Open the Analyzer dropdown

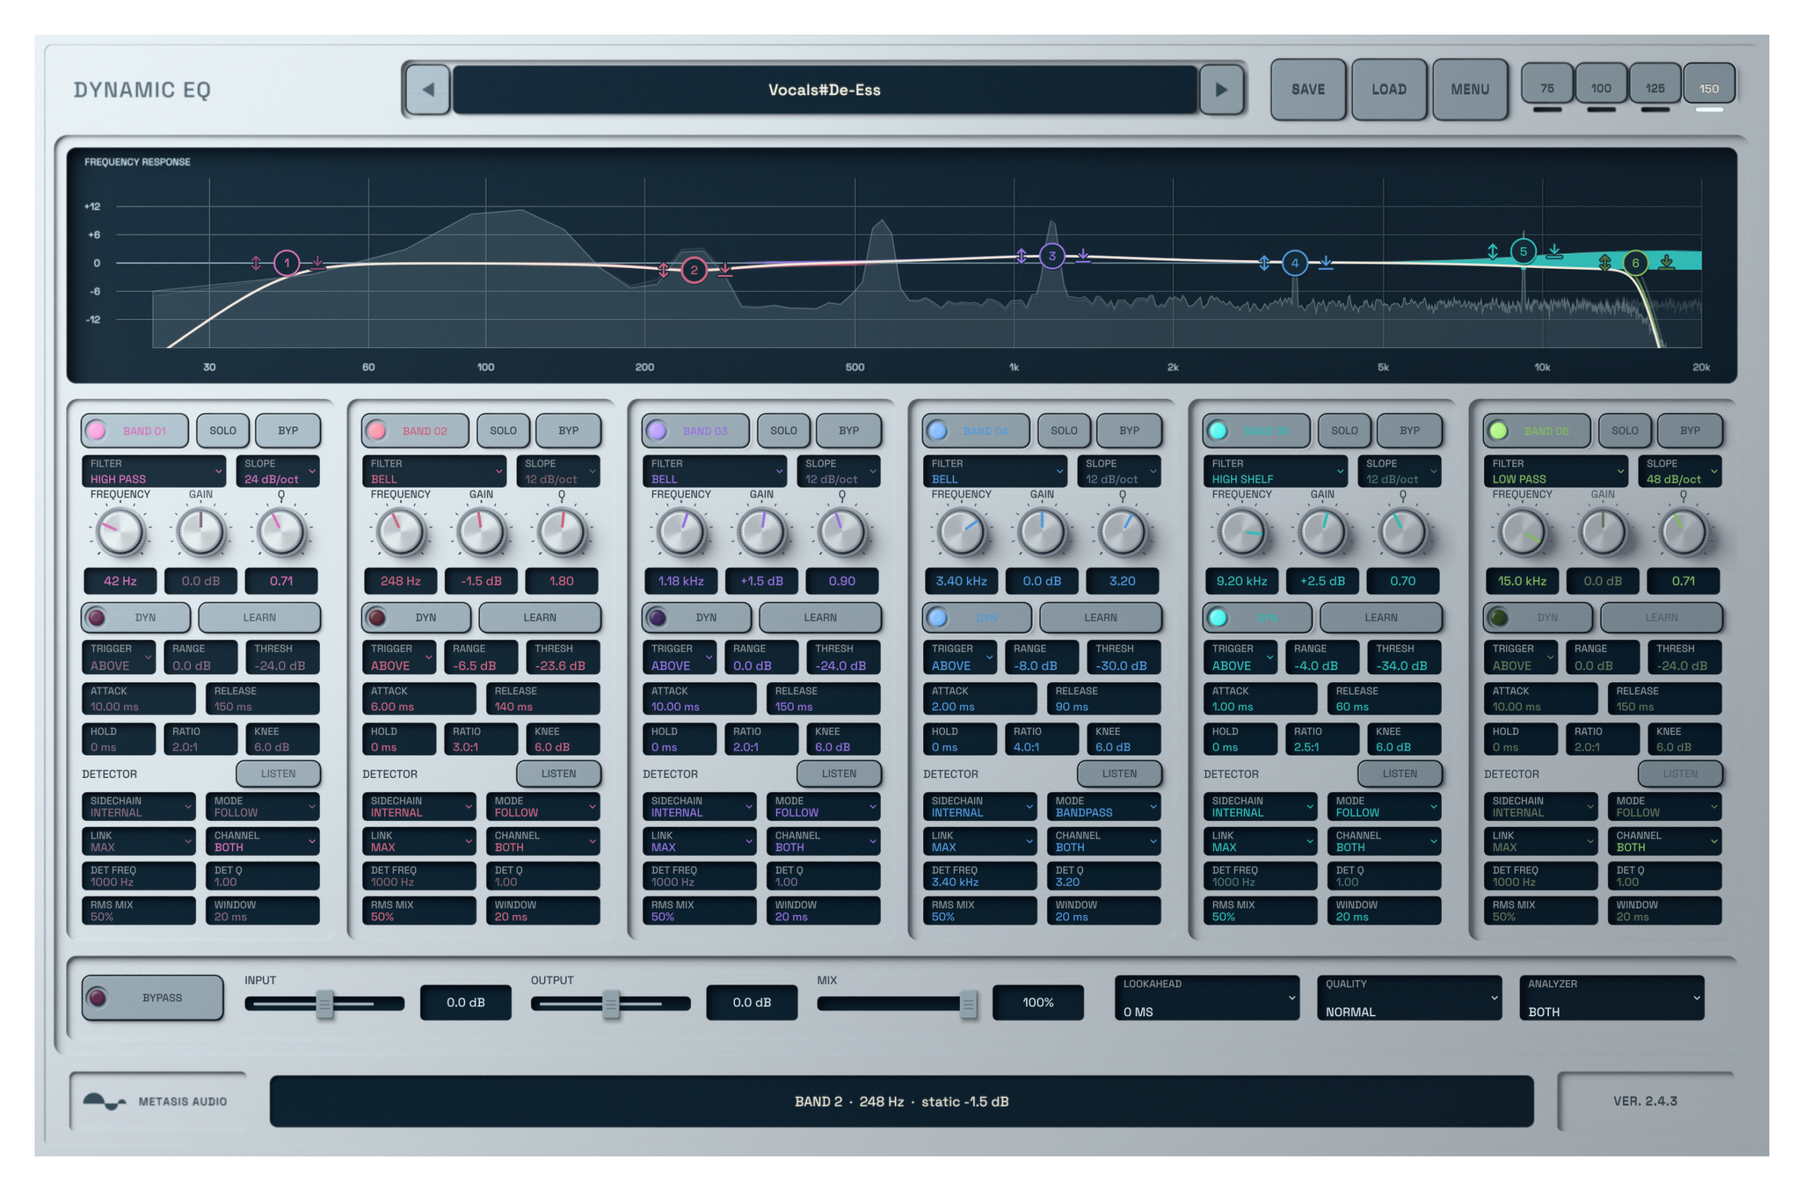[1611, 997]
